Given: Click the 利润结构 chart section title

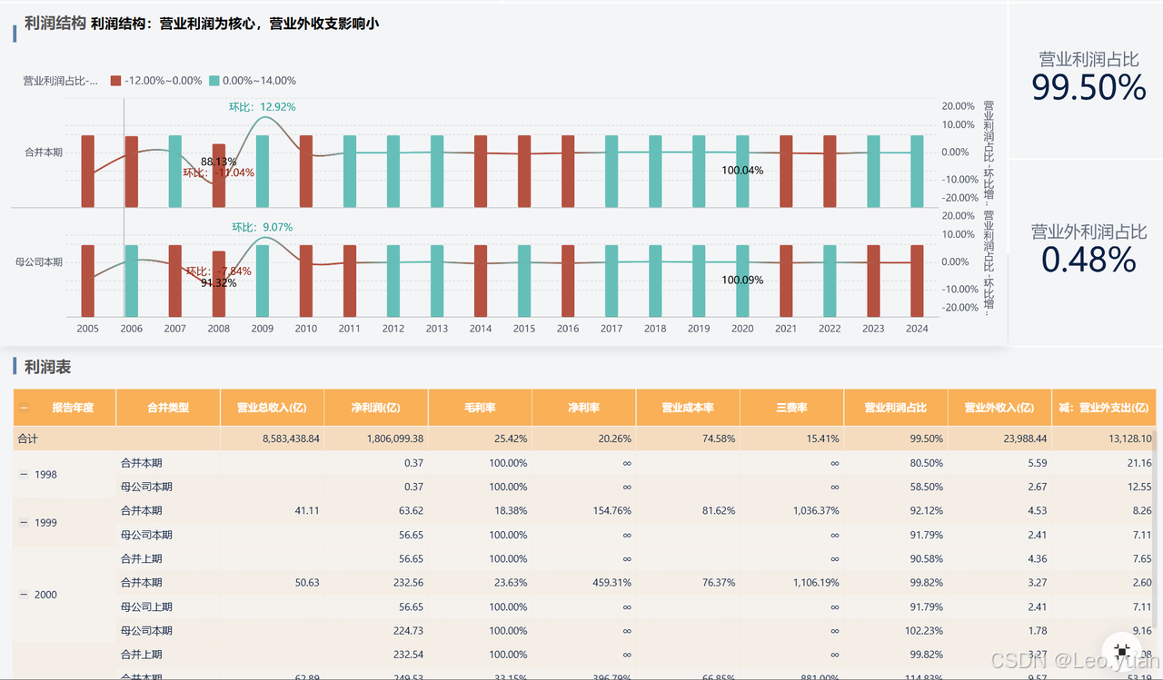Looking at the screenshot, I should click(x=55, y=24).
